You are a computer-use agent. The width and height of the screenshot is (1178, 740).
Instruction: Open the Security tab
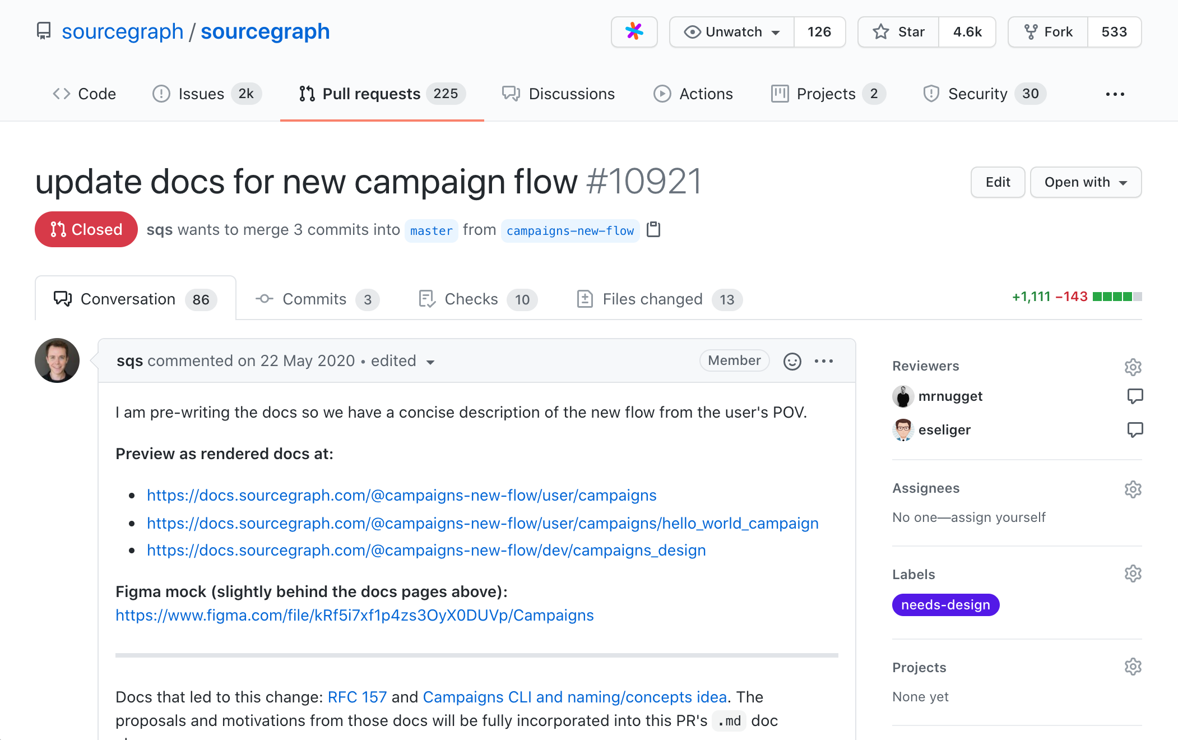[x=977, y=94]
